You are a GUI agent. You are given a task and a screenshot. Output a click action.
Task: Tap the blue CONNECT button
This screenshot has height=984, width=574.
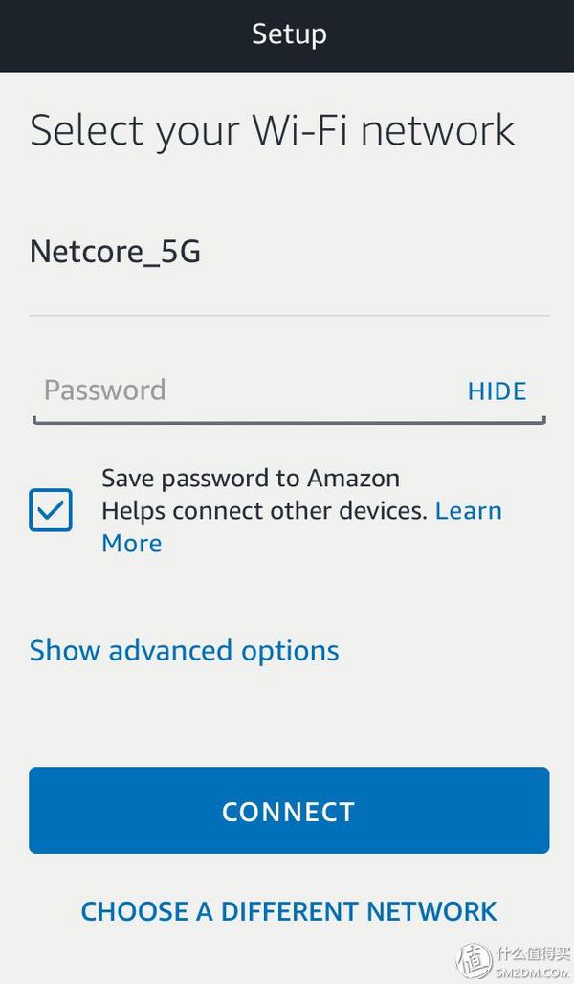(x=289, y=810)
